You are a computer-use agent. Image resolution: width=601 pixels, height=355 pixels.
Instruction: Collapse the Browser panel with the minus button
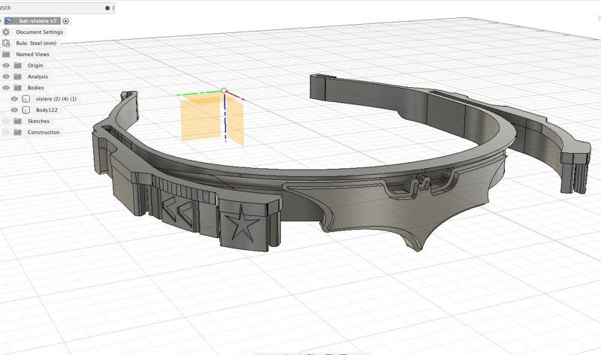[x=107, y=8]
